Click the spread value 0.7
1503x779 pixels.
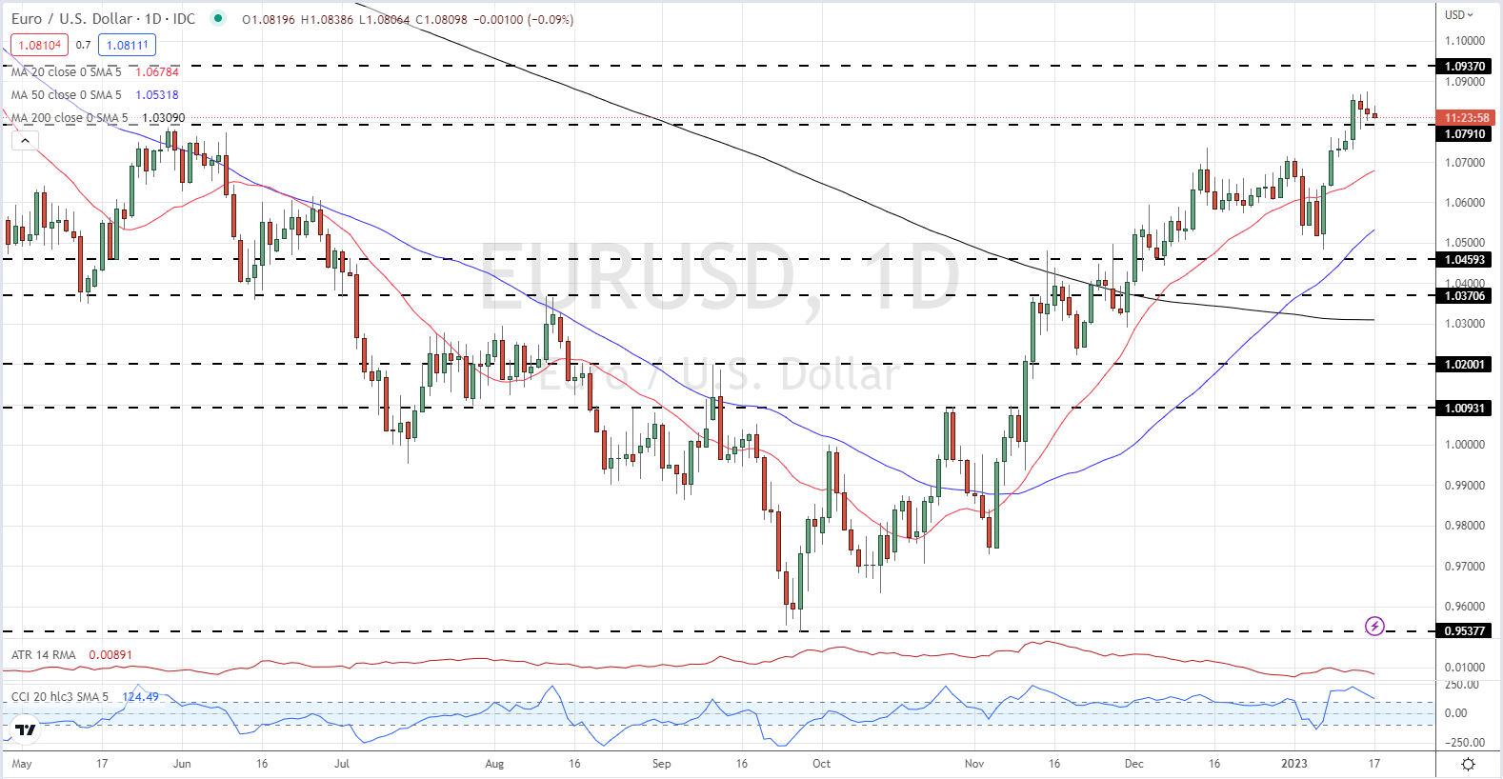pos(84,45)
